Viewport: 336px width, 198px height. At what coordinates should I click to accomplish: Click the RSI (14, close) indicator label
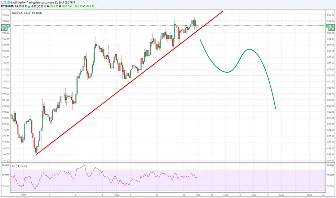point(19,166)
